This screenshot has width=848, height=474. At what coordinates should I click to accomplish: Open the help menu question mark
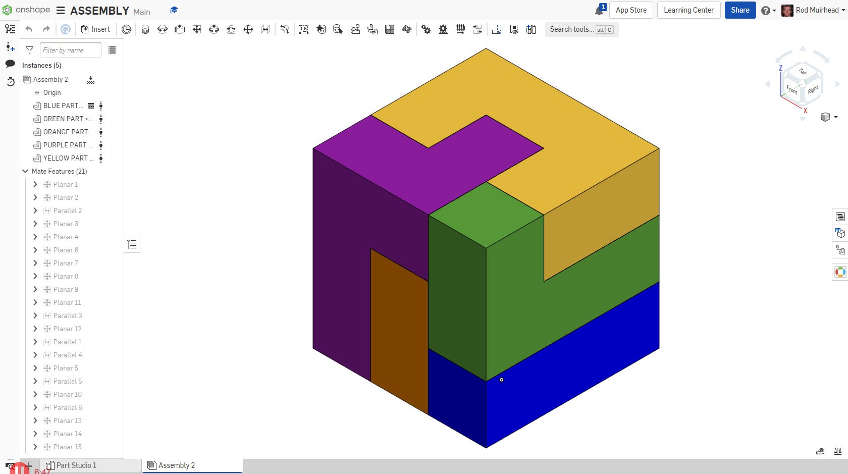pyautogui.click(x=768, y=10)
